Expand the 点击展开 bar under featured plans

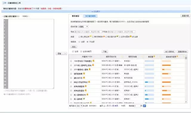pyautogui.click(x=96, y=11)
